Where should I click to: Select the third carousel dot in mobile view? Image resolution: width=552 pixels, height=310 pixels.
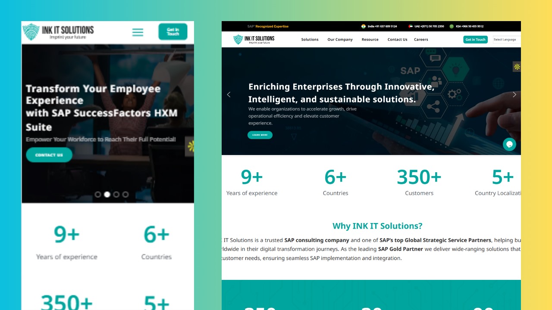(x=116, y=195)
